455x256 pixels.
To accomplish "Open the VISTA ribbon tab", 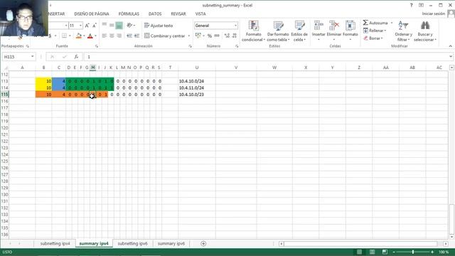I will [200, 14].
